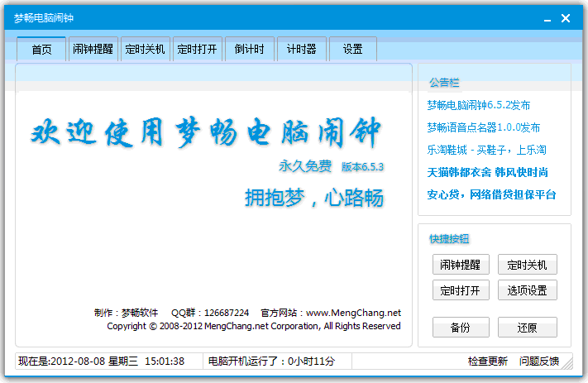The height and width of the screenshot is (383, 588).
Task: Click the 版本6.5.3 version label
Action: [362, 166]
